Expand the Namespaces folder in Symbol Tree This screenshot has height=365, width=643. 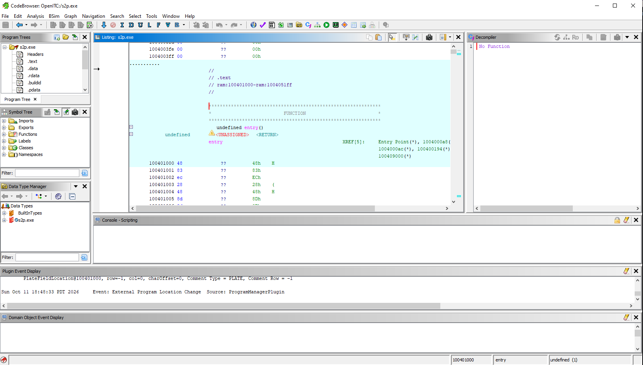click(x=4, y=154)
